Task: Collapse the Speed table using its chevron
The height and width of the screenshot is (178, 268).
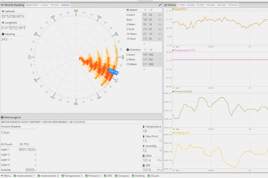Action: click(x=144, y=43)
